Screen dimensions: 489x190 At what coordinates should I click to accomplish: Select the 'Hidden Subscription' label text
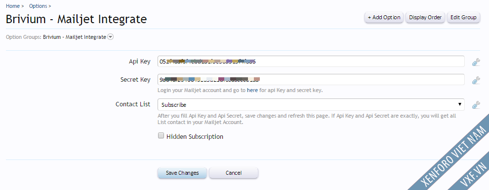195,136
